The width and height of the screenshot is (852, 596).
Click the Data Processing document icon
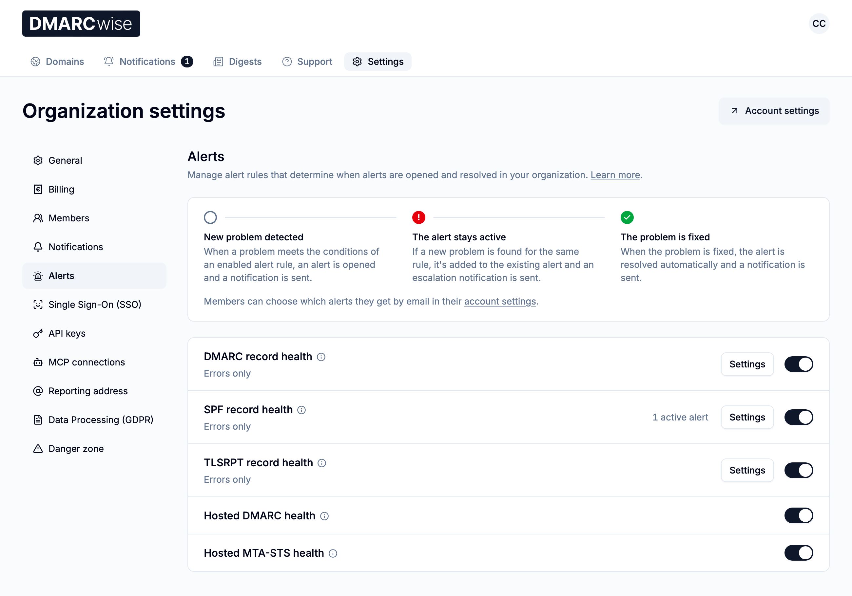pyautogui.click(x=38, y=420)
